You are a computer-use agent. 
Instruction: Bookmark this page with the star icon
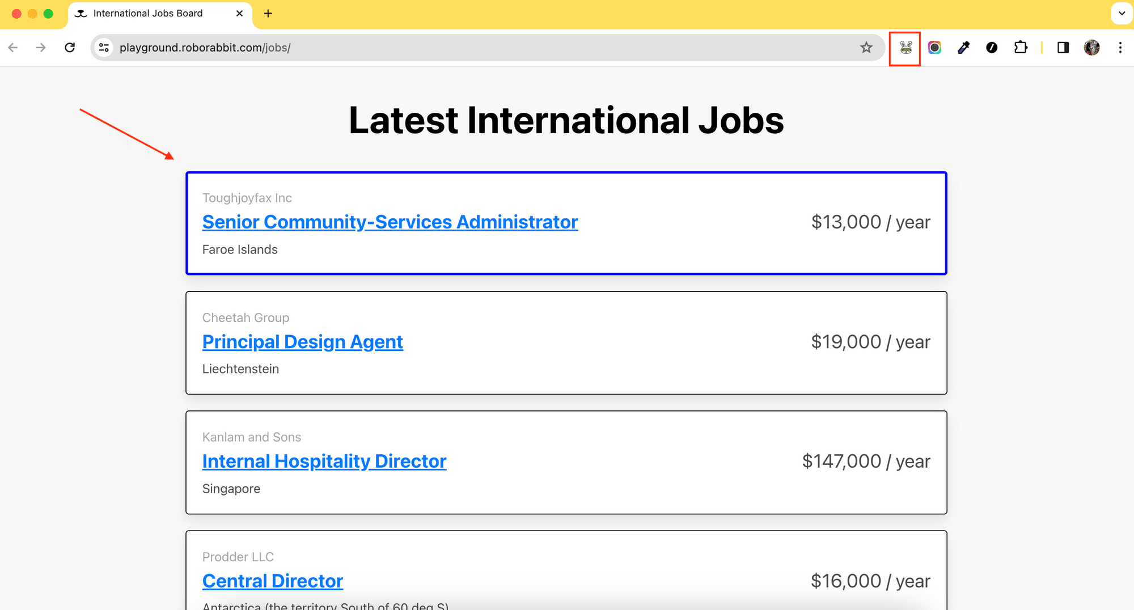pos(866,48)
